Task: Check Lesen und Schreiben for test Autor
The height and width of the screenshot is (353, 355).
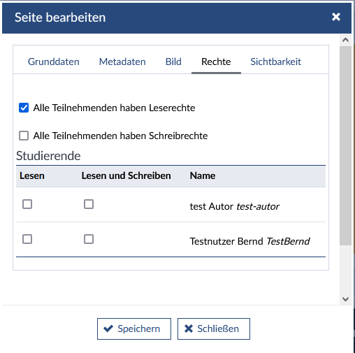Action: [x=89, y=204]
